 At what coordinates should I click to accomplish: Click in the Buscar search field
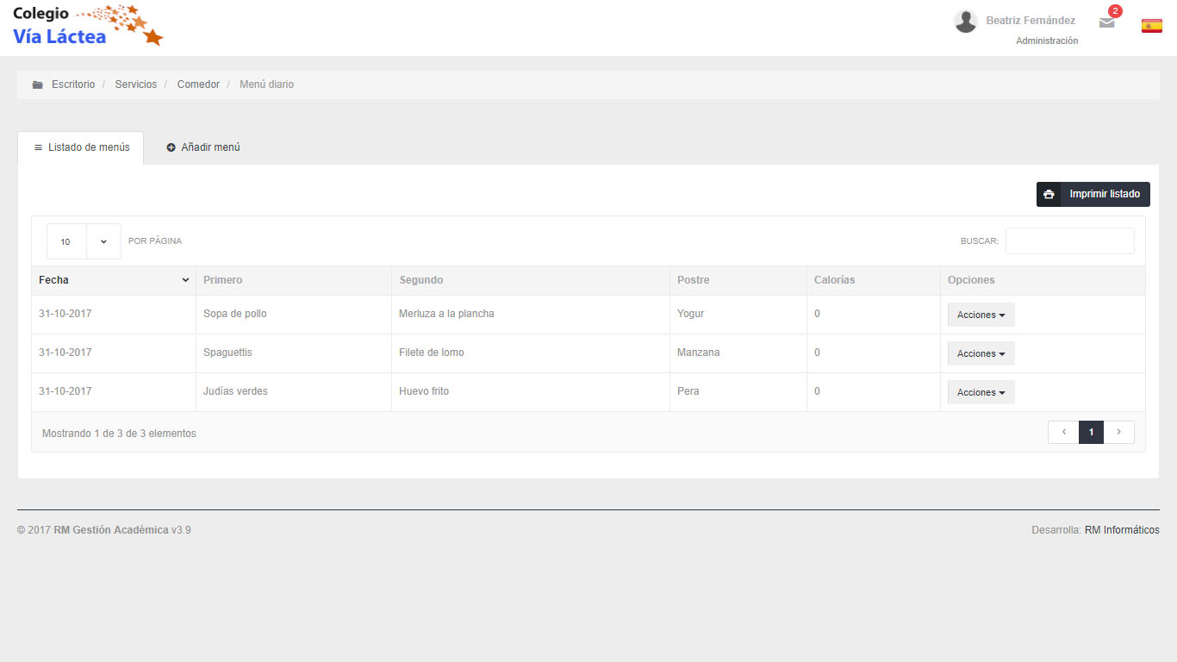click(1070, 241)
